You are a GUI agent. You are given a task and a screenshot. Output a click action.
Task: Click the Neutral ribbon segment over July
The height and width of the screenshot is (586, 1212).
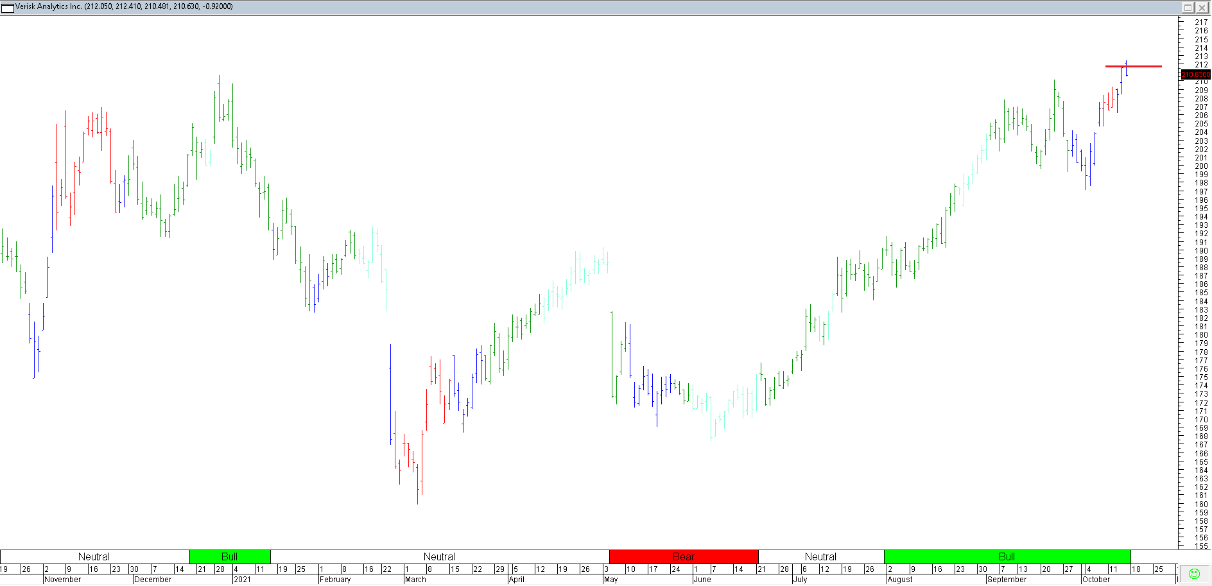point(821,556)
